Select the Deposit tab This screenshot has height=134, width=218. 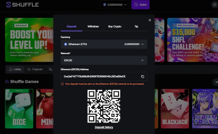tap(71, 27)
